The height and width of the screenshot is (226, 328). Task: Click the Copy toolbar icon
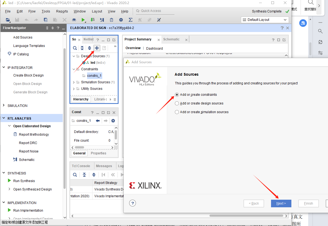[46, 20]
